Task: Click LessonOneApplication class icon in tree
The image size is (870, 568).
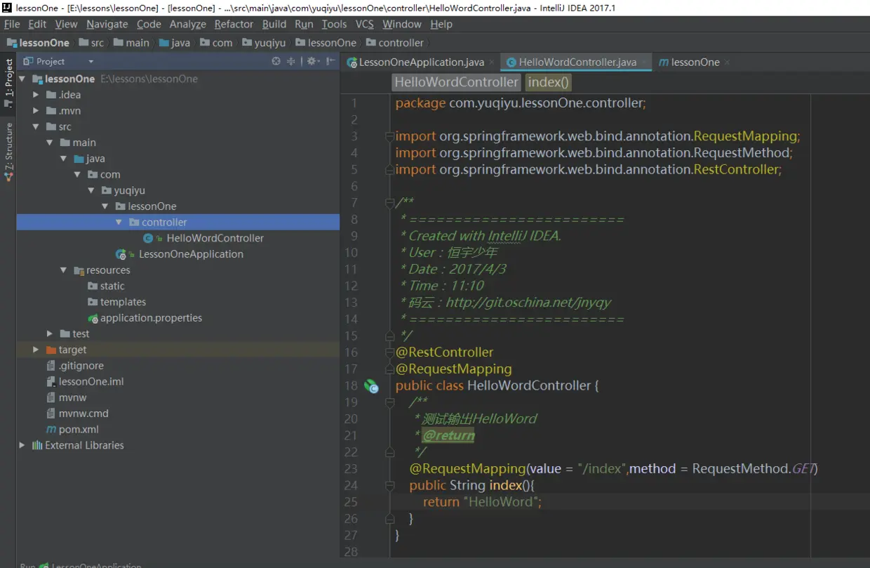Action: pyautogui.click(x=121, y=254)
